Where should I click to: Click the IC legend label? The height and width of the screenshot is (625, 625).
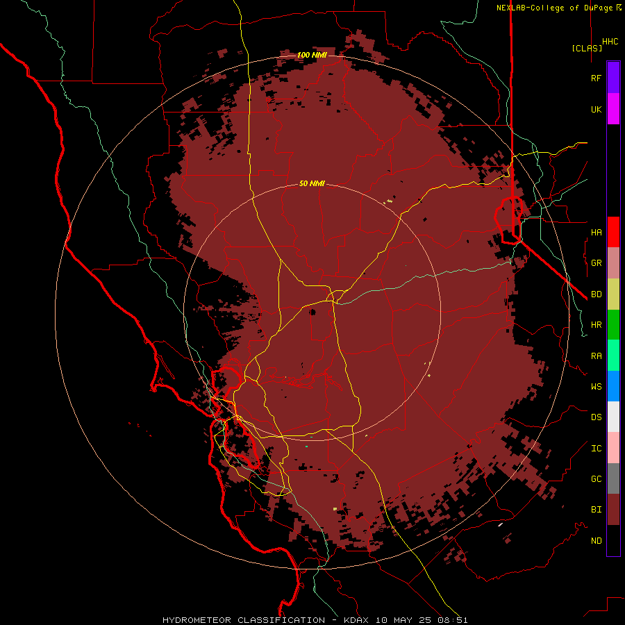tap(596, 449)
